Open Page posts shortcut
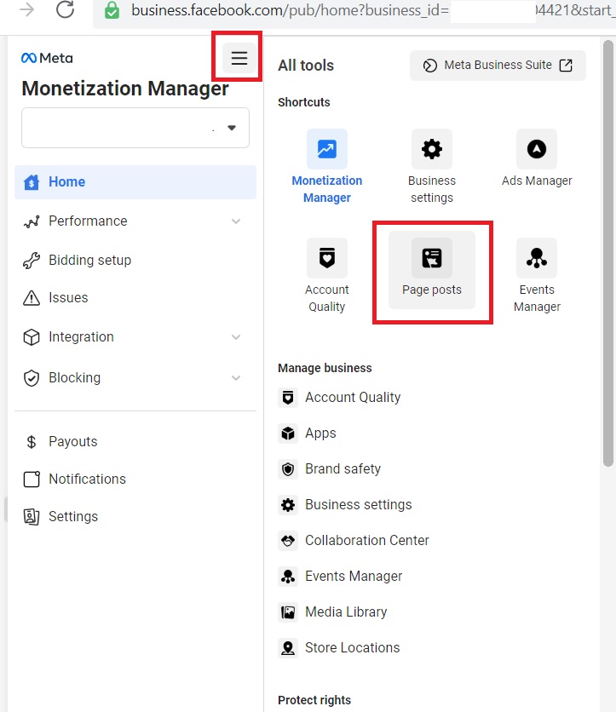This screenshot has width=616, height=712. coord(432,271)
